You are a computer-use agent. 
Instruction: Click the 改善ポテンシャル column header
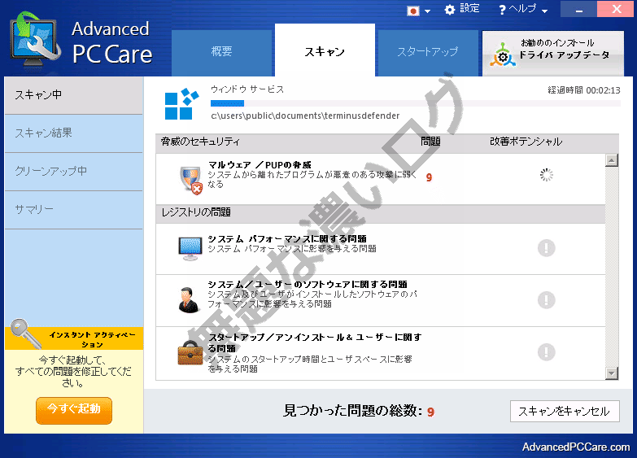pos(526,142)
